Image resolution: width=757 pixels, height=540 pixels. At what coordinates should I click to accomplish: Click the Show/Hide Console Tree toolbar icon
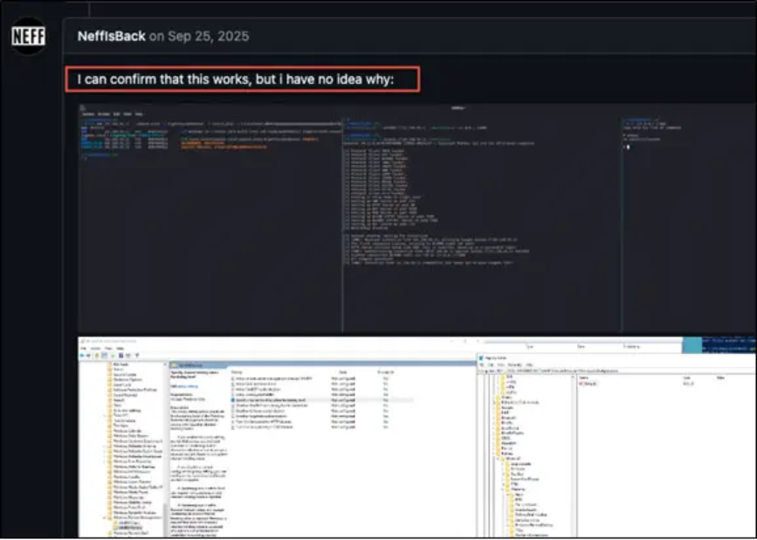pos(104,355)
